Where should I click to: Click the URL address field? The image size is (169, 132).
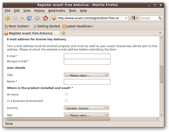(88, 18)
